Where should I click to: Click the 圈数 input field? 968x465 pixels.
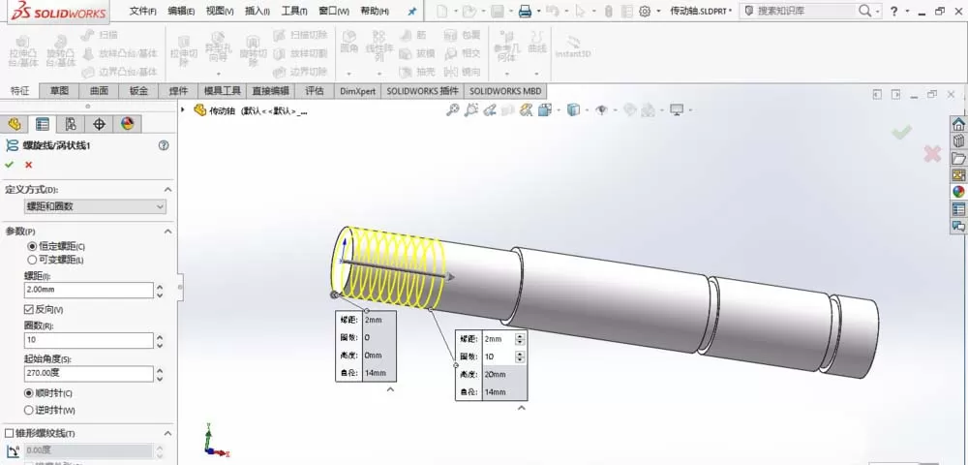(89, 340)
